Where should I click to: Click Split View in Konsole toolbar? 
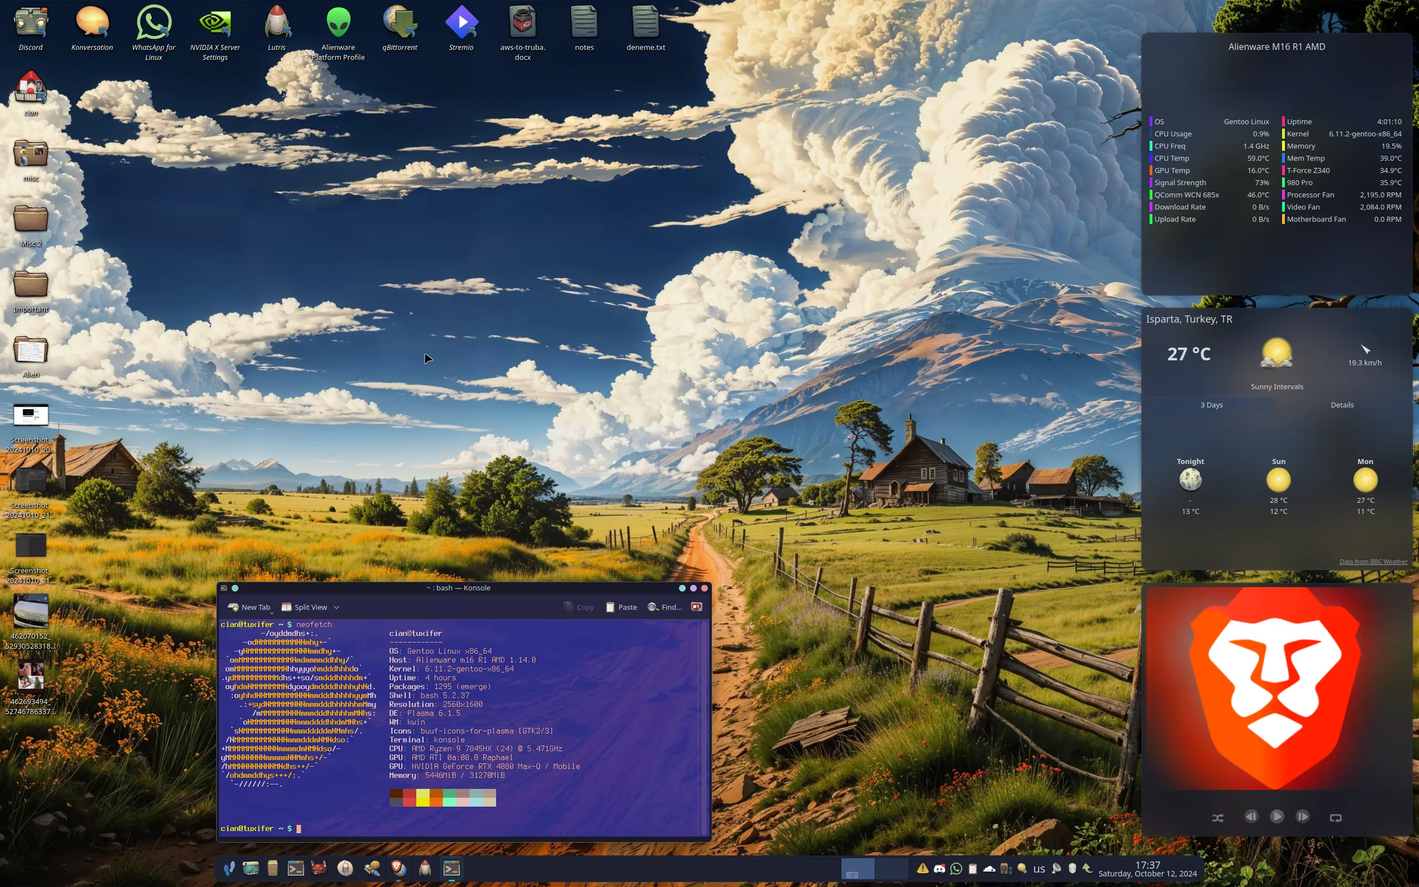(x=304, y=607)
